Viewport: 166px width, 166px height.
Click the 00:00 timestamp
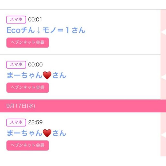click(35, 65)
